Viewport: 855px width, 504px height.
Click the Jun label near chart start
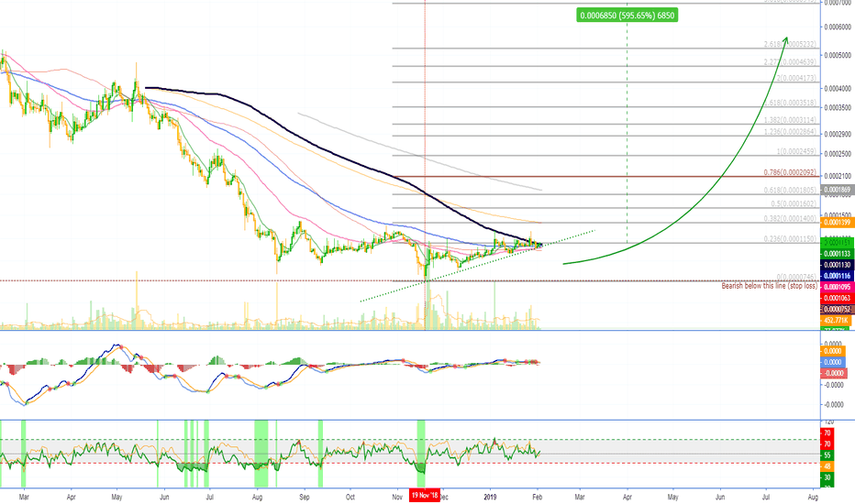point(164,497)
